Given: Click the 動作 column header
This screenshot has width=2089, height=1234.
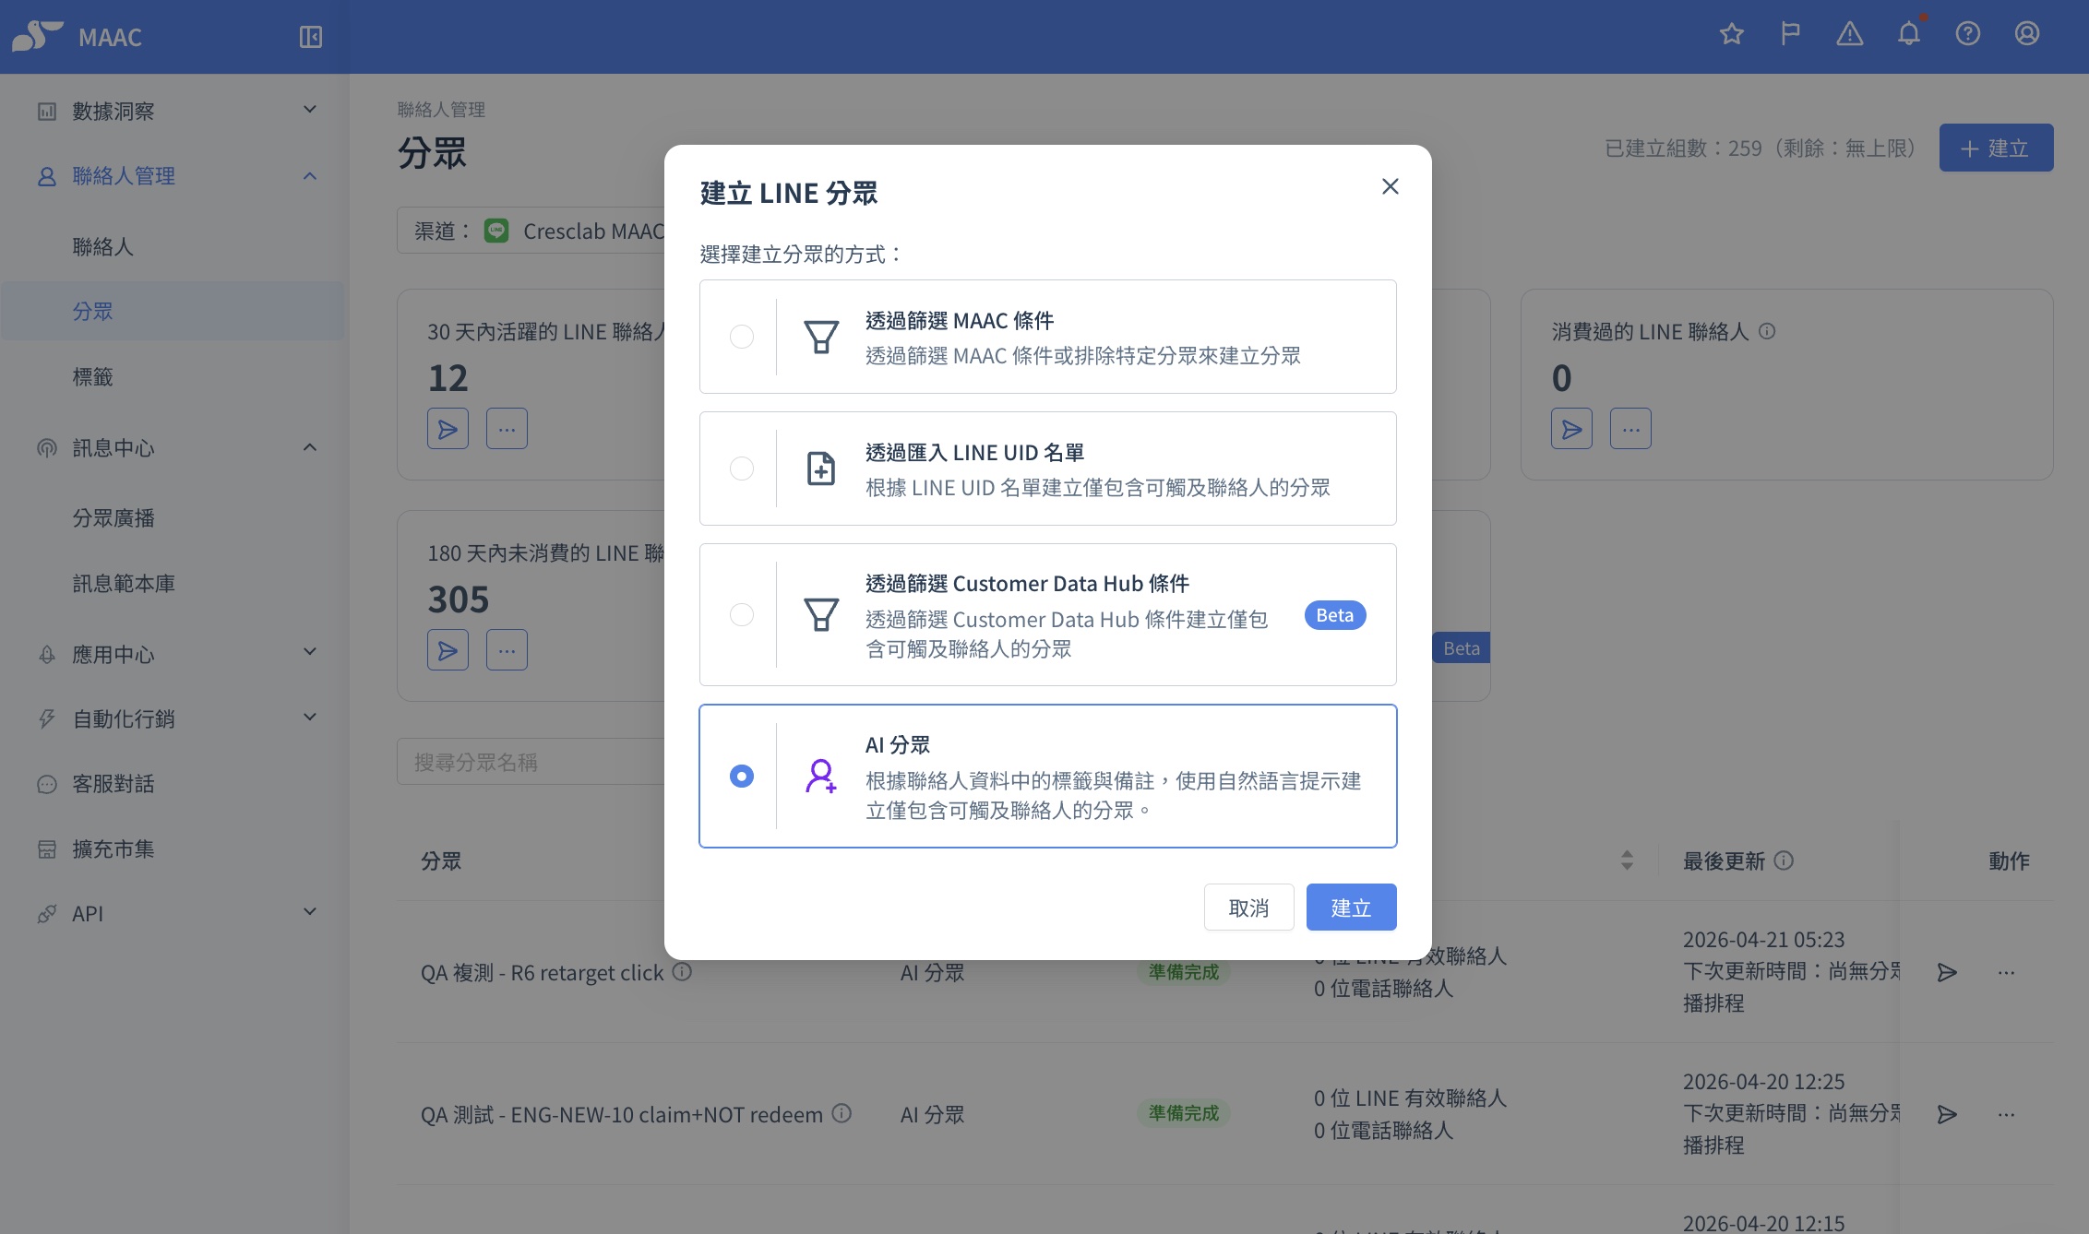Looking at the screenshot, I should click(2009, 860).
